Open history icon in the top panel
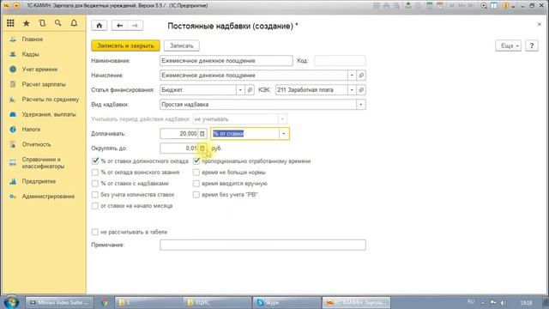The height and width of the screenshot is (309, 549). point(42,23)
